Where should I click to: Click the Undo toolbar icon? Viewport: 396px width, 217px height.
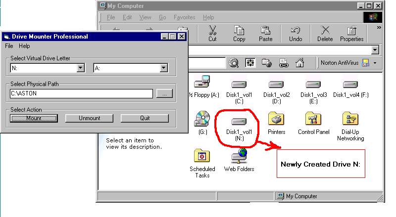pyautogui.click(x=296, y=34)
